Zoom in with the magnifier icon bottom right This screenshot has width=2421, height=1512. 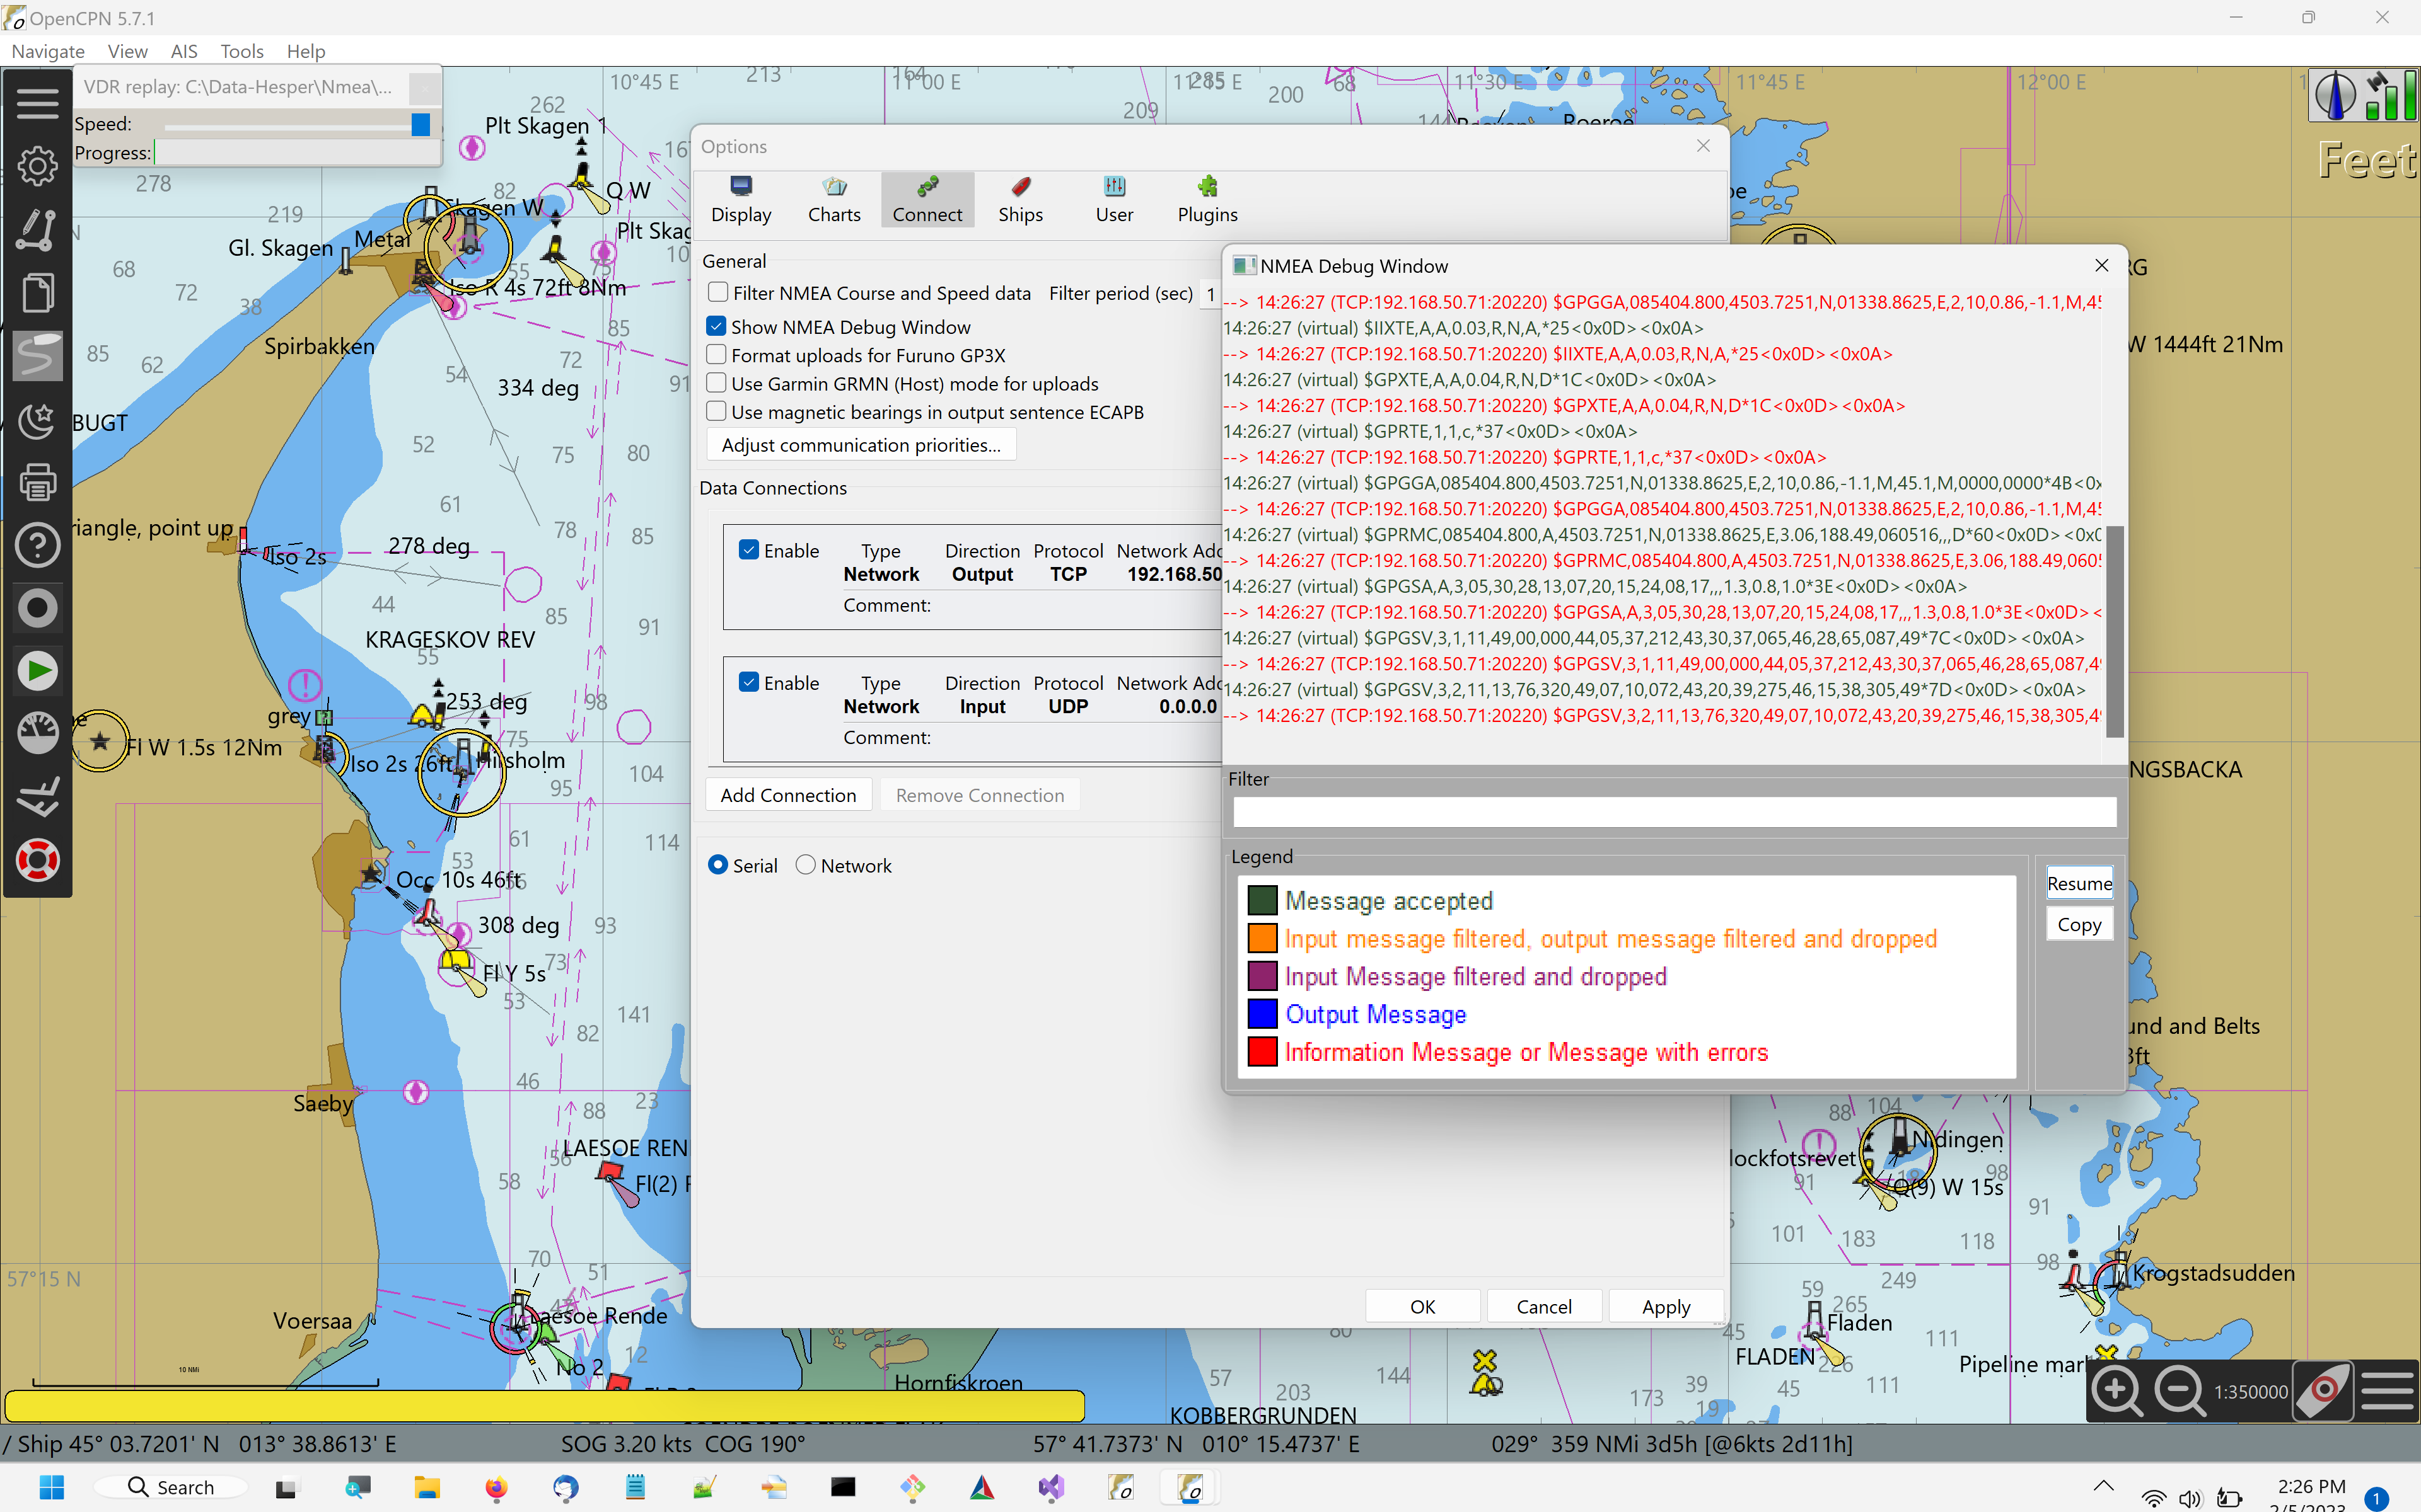(x=2116, y=1390)
